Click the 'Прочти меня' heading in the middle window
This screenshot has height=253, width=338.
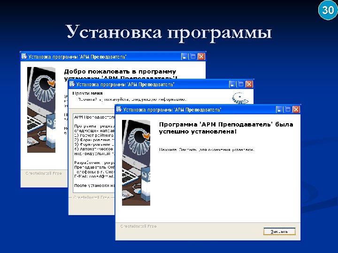[x=87, y=93]
